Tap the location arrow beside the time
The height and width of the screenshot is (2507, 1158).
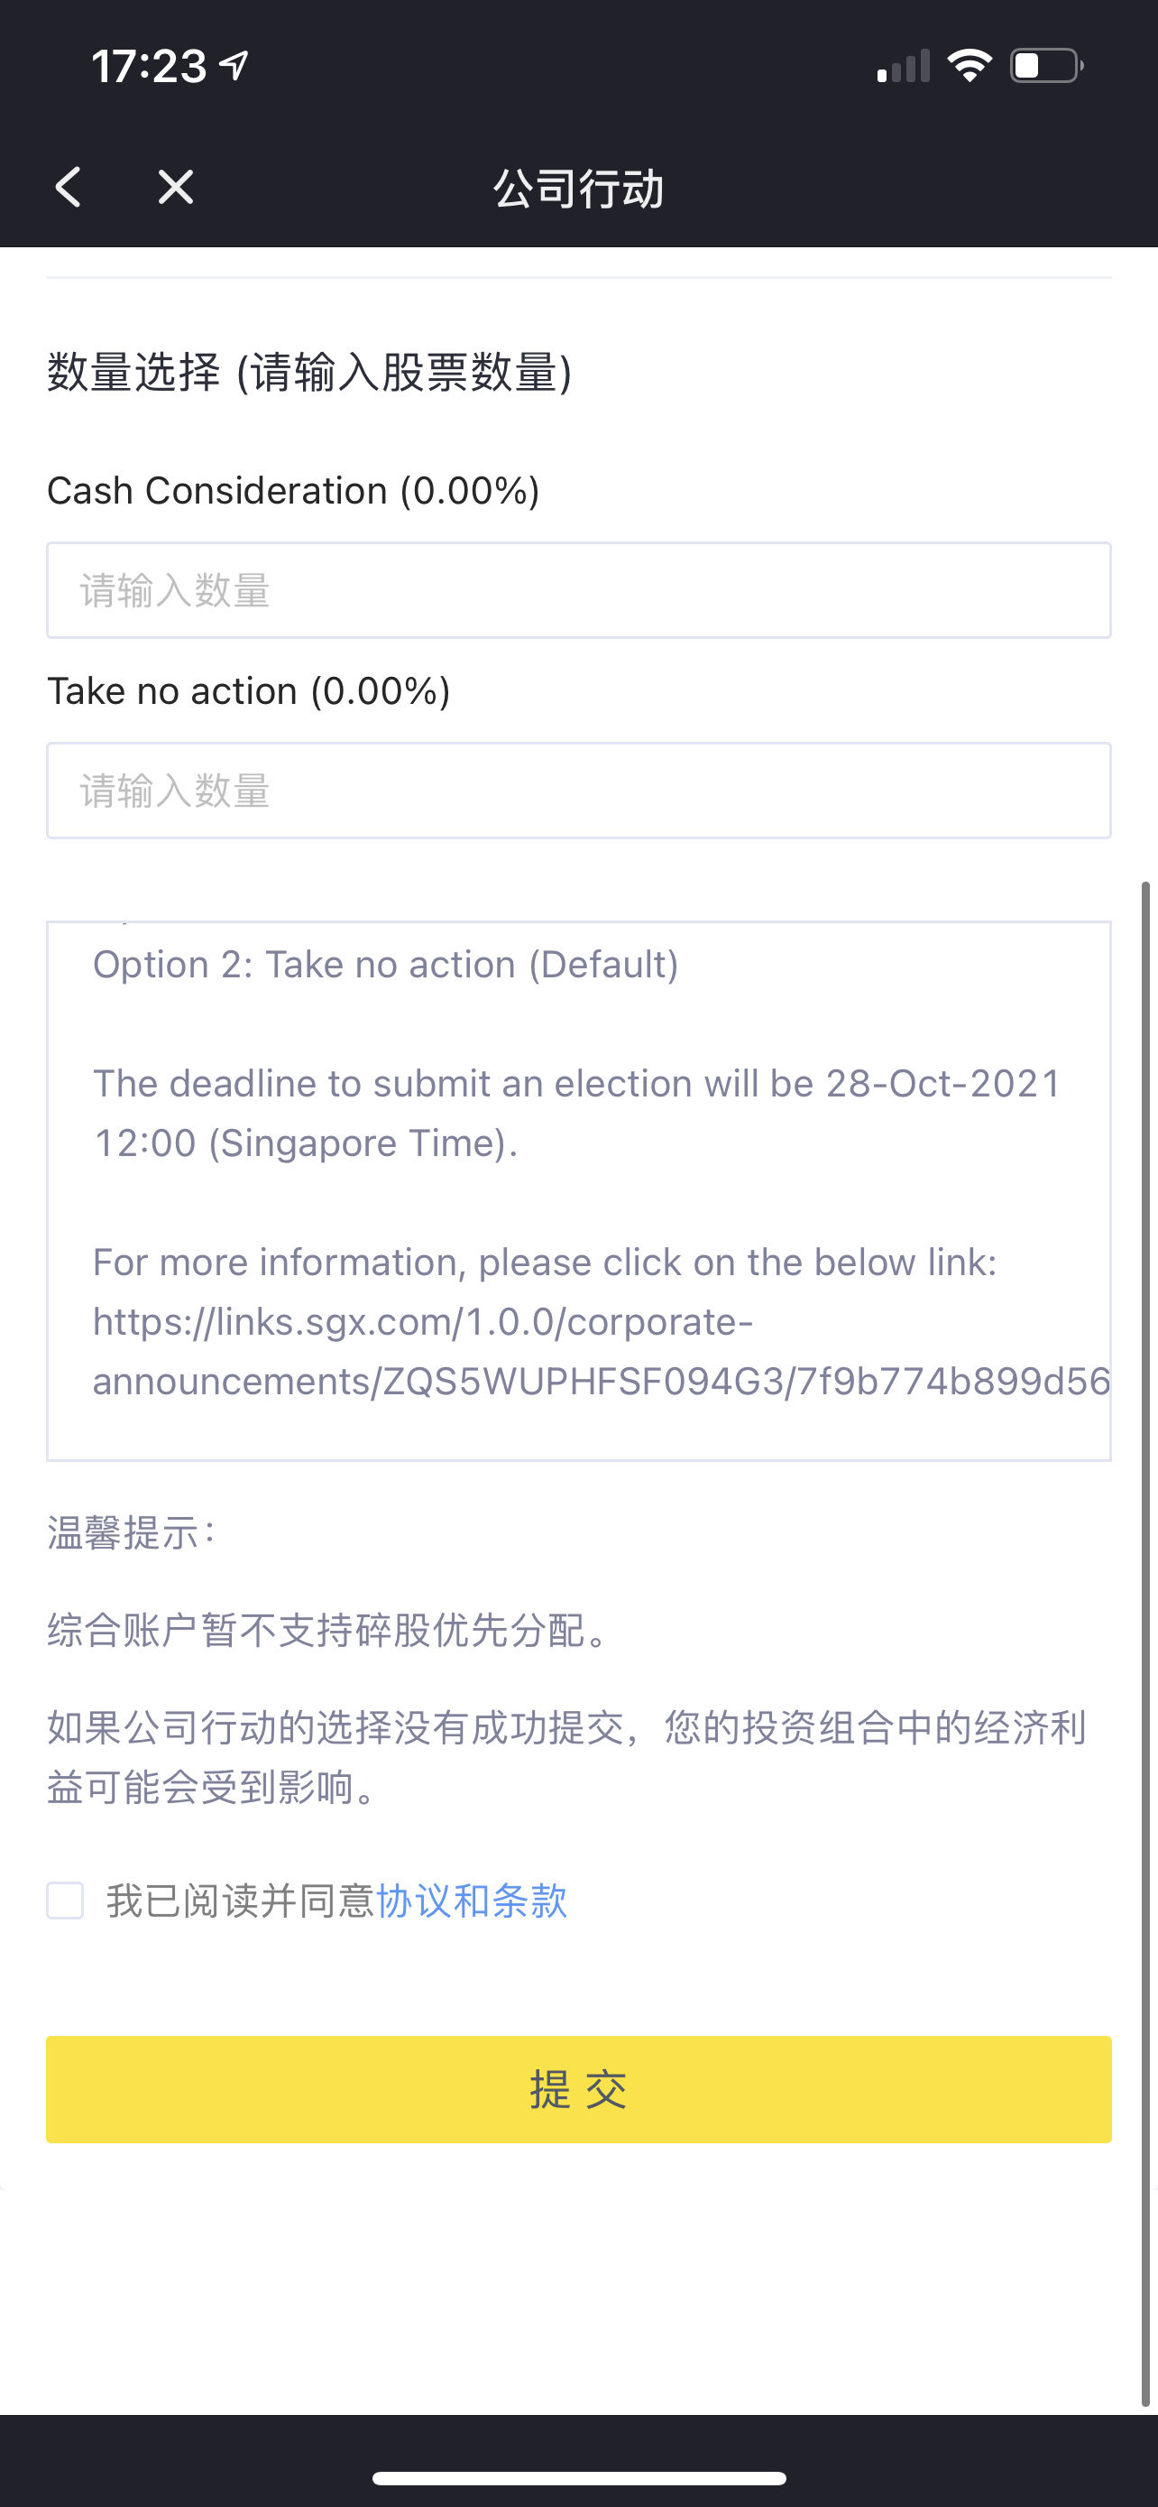tap(234, 65)
